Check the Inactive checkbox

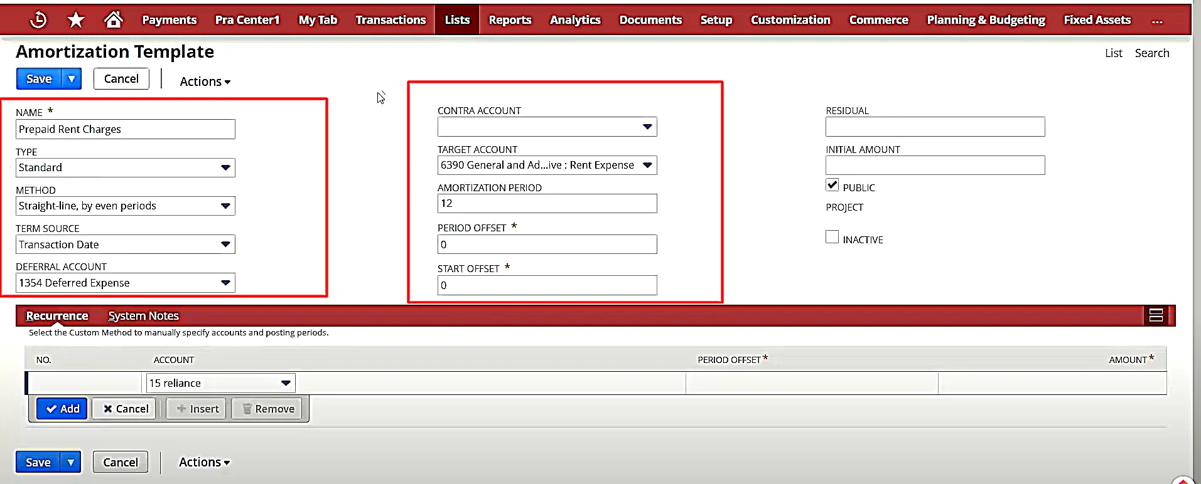pyautogui.click(x=832, y=237)
